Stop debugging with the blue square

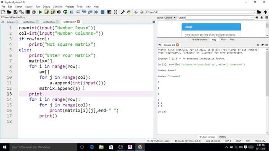(x=103, y=12)
